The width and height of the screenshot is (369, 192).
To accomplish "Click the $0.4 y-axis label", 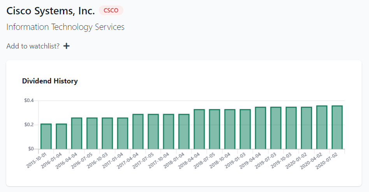I will pyautogui.click(x=29, y=100).
